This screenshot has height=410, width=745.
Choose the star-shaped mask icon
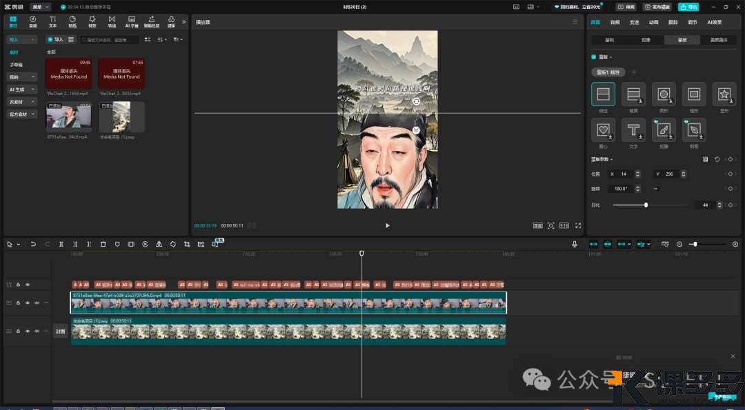(x=724, y=94)
